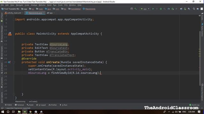Open the Analyze menu
This screenshot has width=204, height=114.
click(34, 5)
